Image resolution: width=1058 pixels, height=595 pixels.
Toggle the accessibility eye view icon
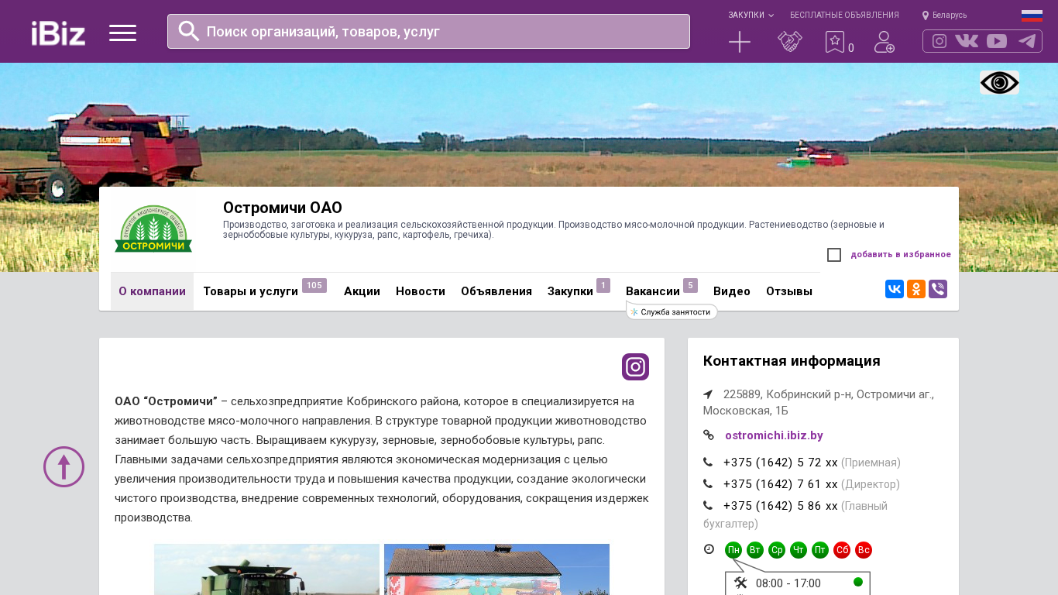pyautogui.click(x=999, y=83)
